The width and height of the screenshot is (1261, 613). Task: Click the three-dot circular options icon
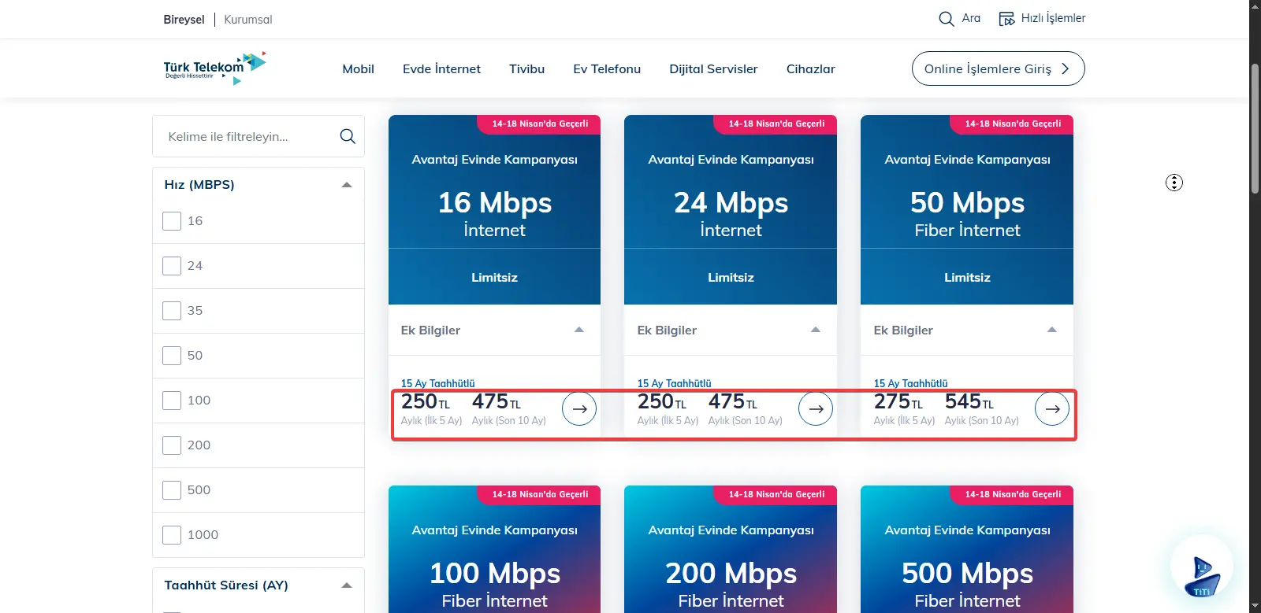pyautogui.click(x=1174, y=183)
